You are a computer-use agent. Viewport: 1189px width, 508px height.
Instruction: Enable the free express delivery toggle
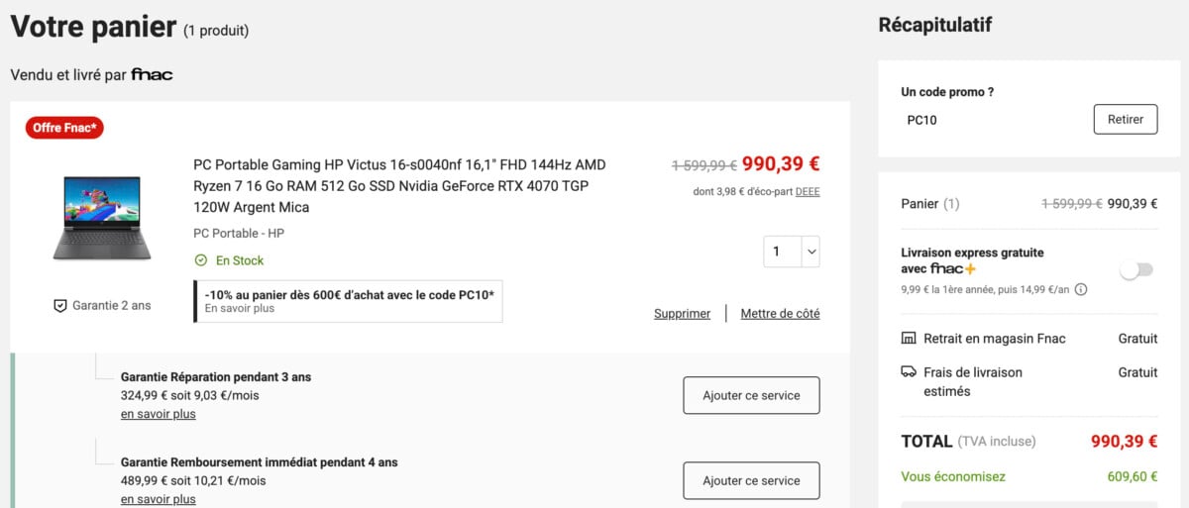click(x=1136, y=270)
